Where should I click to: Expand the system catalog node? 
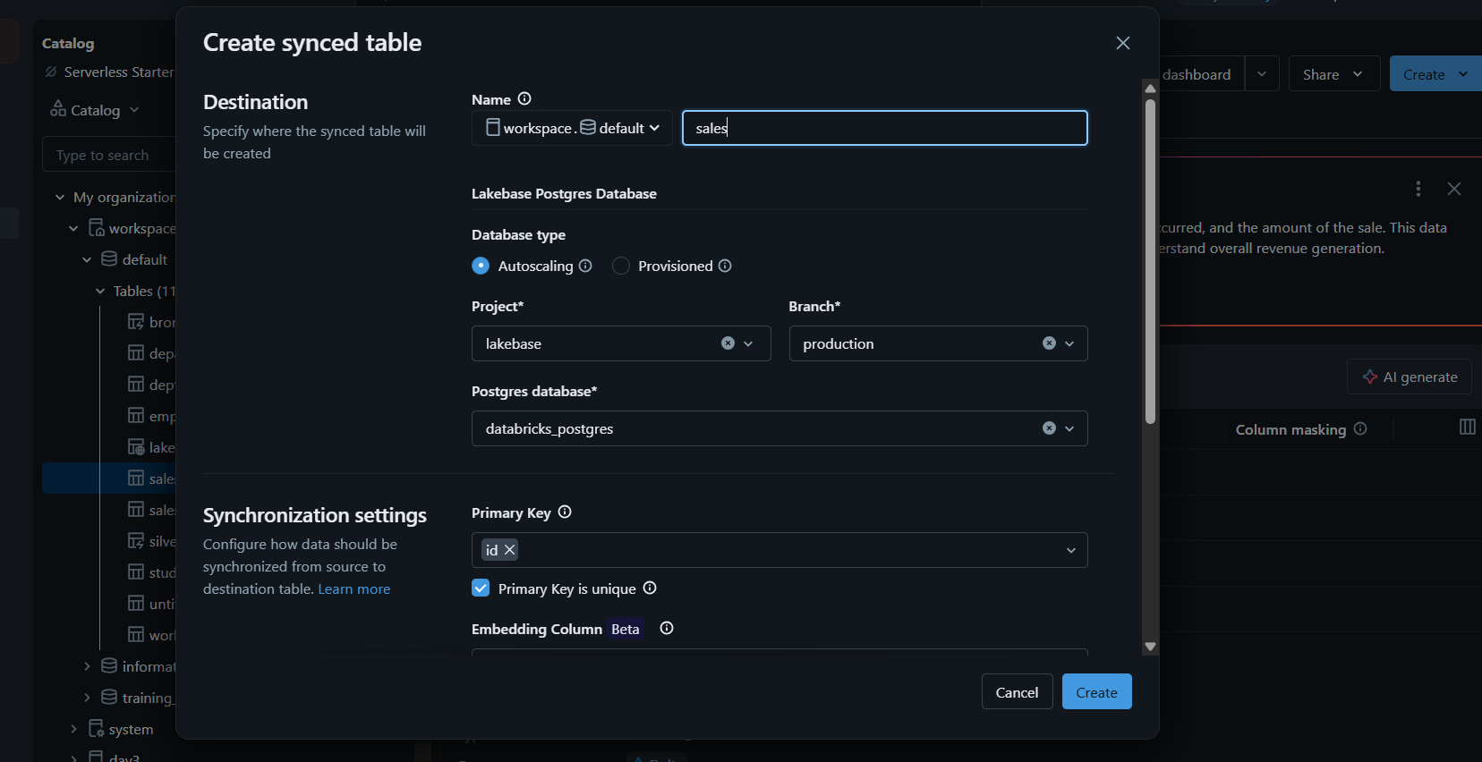[x=73, y=729]
